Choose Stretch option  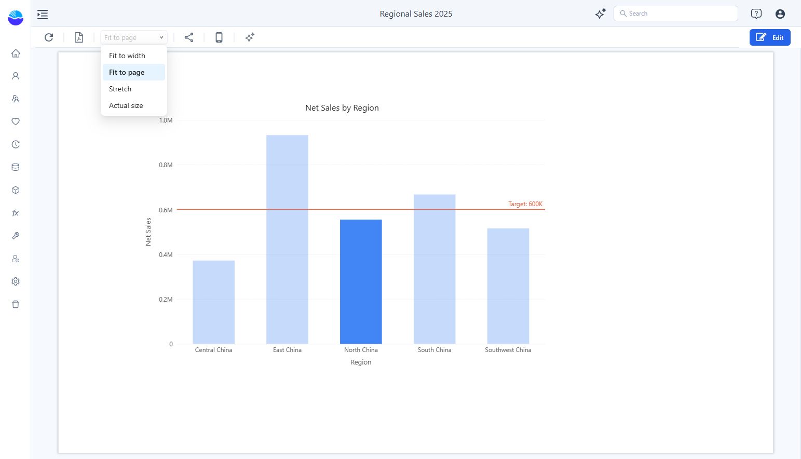point(134,89)
